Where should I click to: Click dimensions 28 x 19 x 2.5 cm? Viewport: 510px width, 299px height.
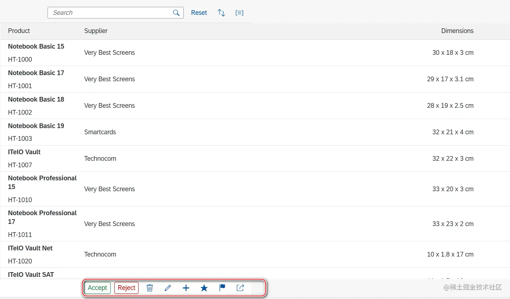pyautogui.click(x=450, y=106)
